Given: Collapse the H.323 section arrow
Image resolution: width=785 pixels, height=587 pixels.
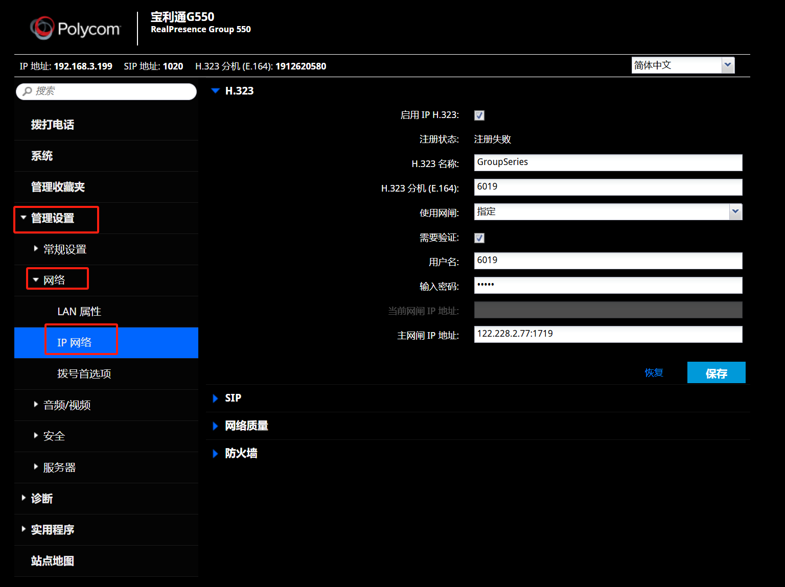Looking at the screenshot, I should [216, 91].
